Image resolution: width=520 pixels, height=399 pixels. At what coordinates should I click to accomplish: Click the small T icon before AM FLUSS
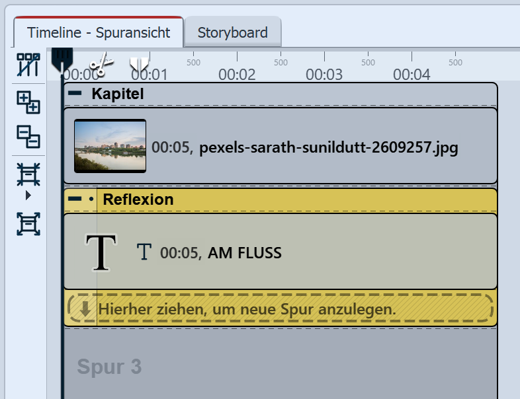pyautogui.click(x=144, y=252)
